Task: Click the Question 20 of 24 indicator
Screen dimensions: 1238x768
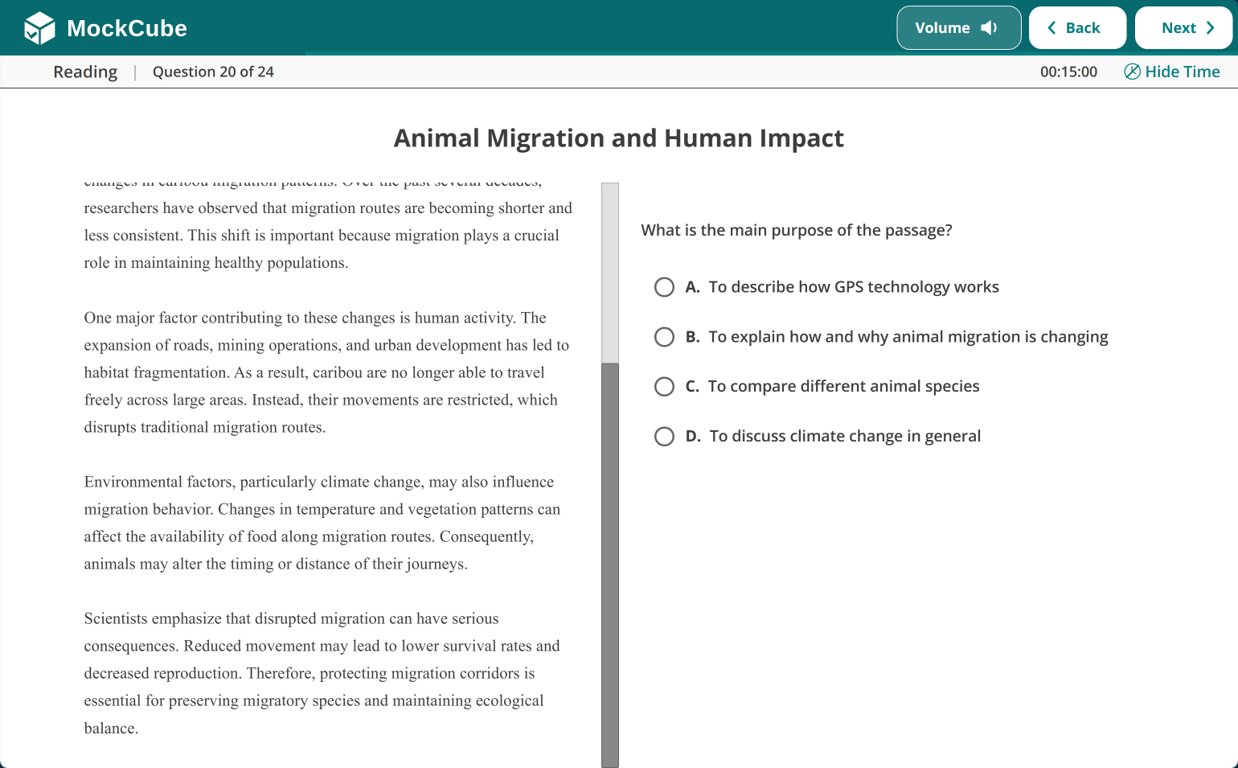Action: (213, 72)
